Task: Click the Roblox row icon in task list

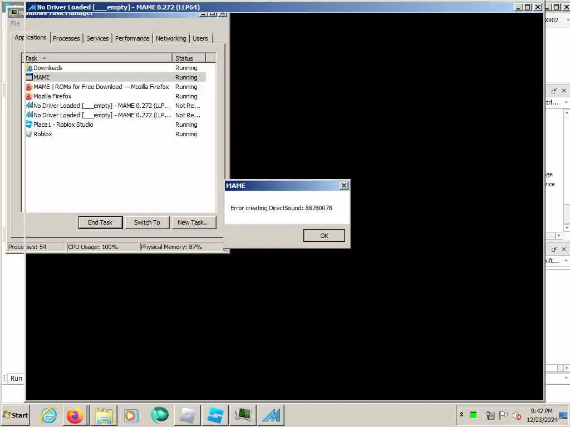Action: [x=29, y=134]
